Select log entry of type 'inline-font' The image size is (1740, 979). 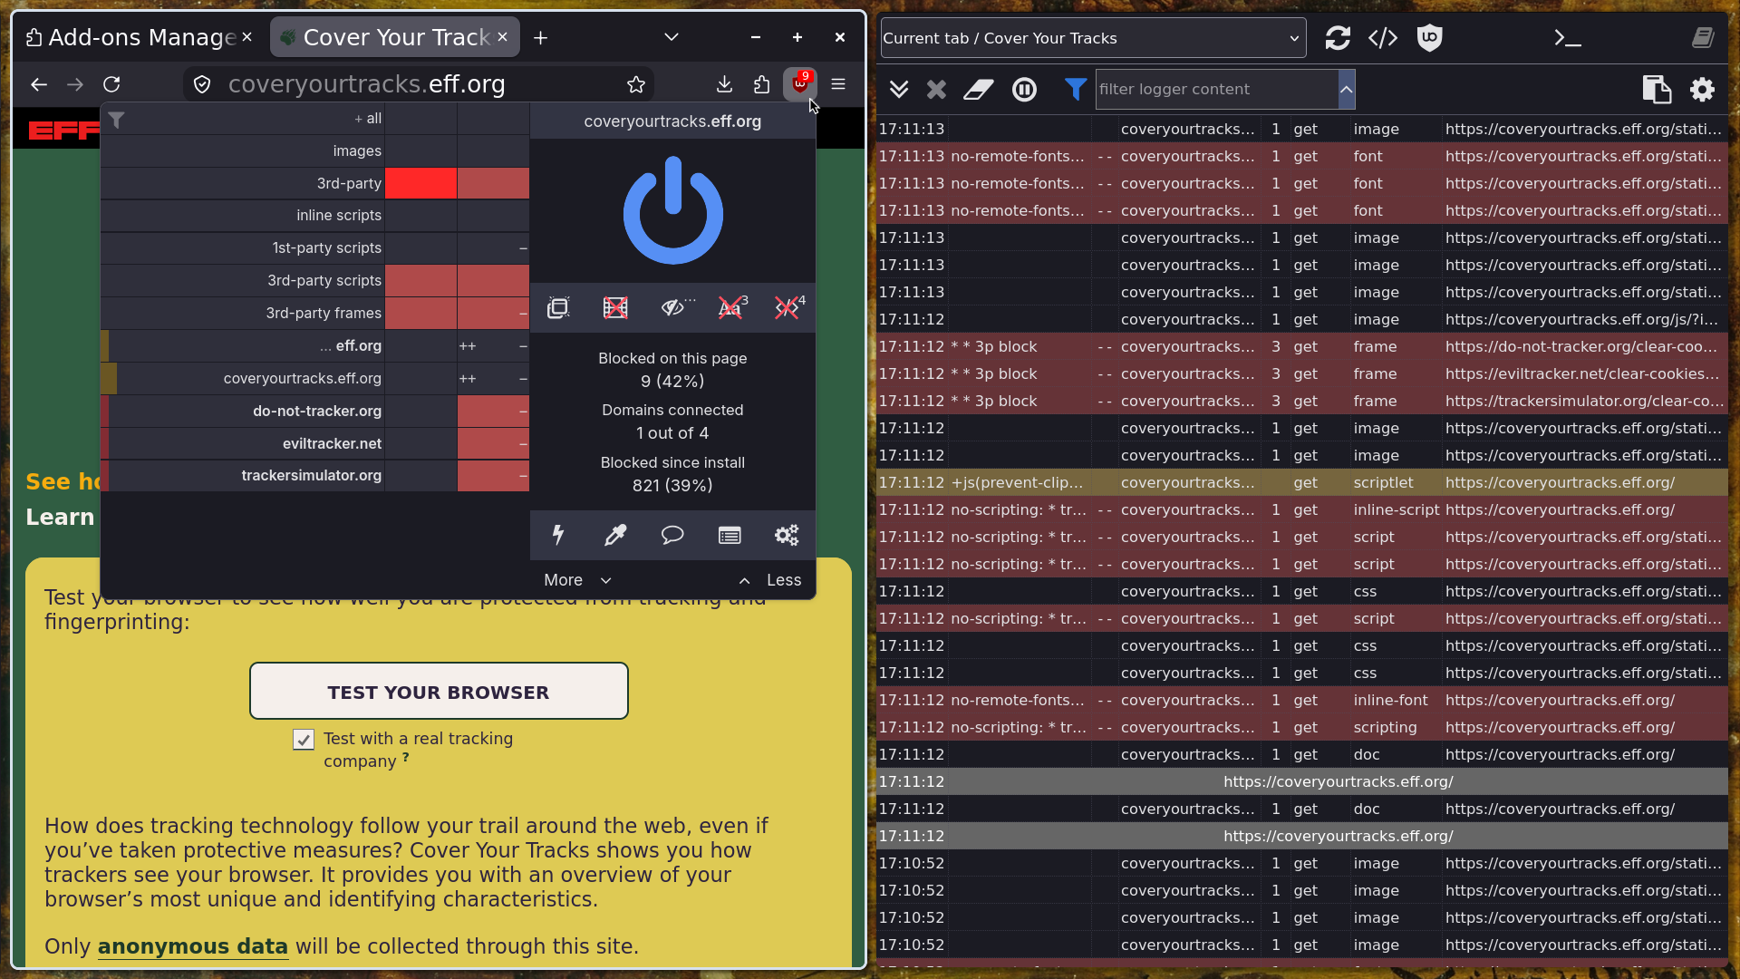[1302, 700]
